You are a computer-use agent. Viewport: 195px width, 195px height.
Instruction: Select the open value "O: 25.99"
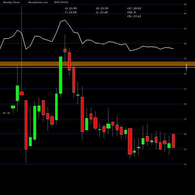point(71,9)
